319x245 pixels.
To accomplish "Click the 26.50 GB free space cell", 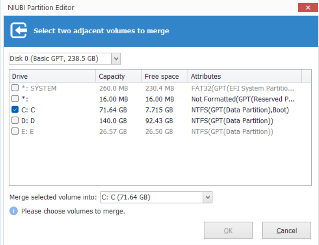I will 159,132.
